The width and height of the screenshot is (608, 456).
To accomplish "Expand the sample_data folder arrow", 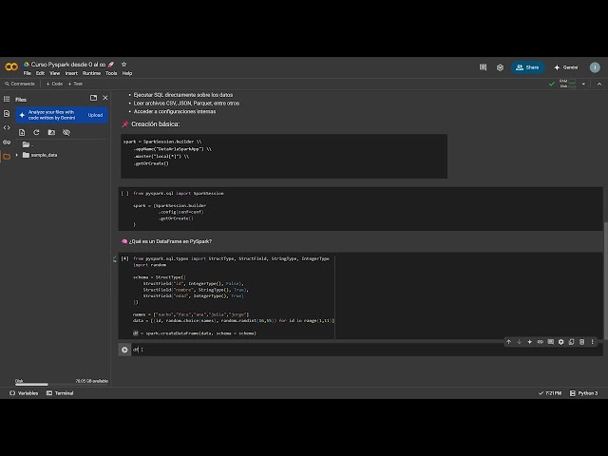I will coord(17,155).
